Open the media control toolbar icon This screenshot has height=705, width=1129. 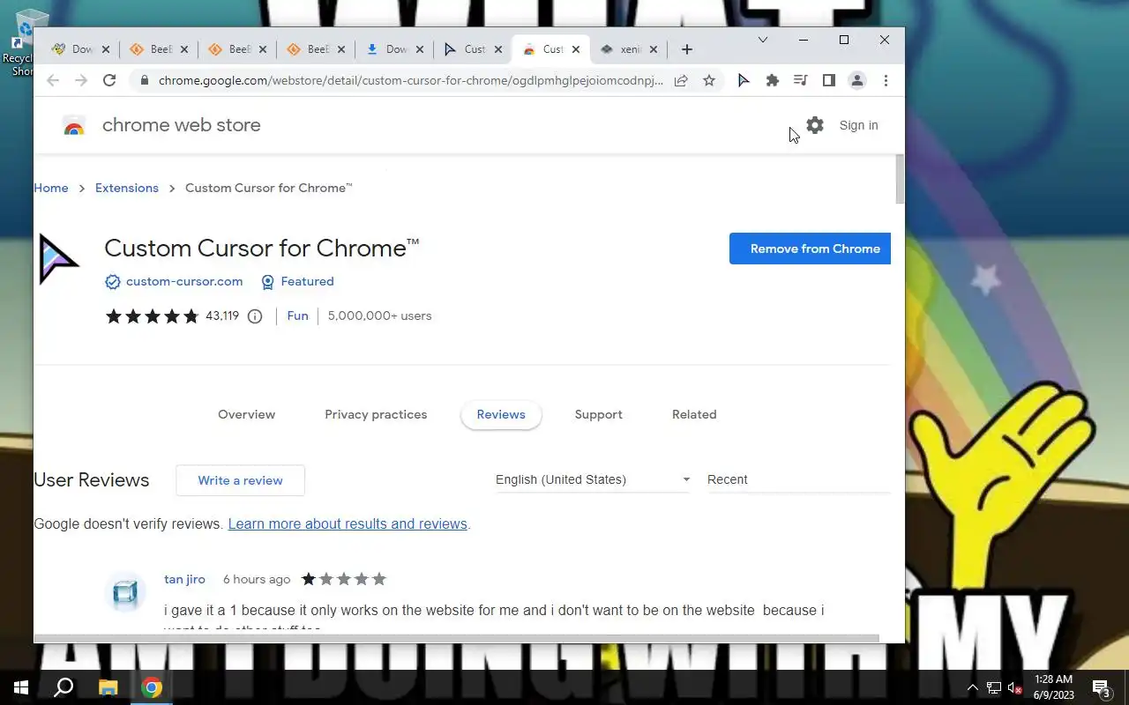[x=800, y=80]
